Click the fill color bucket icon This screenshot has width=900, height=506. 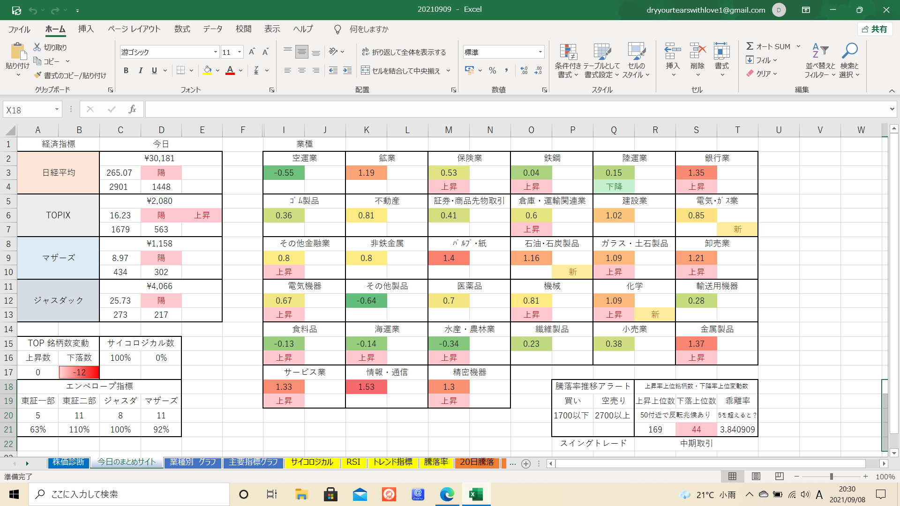[207, 70]
